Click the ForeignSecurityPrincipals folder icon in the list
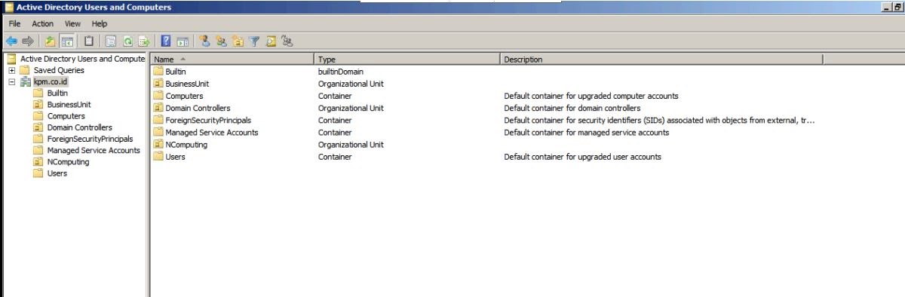The image size is (905, 297). [x=158, y=120]
